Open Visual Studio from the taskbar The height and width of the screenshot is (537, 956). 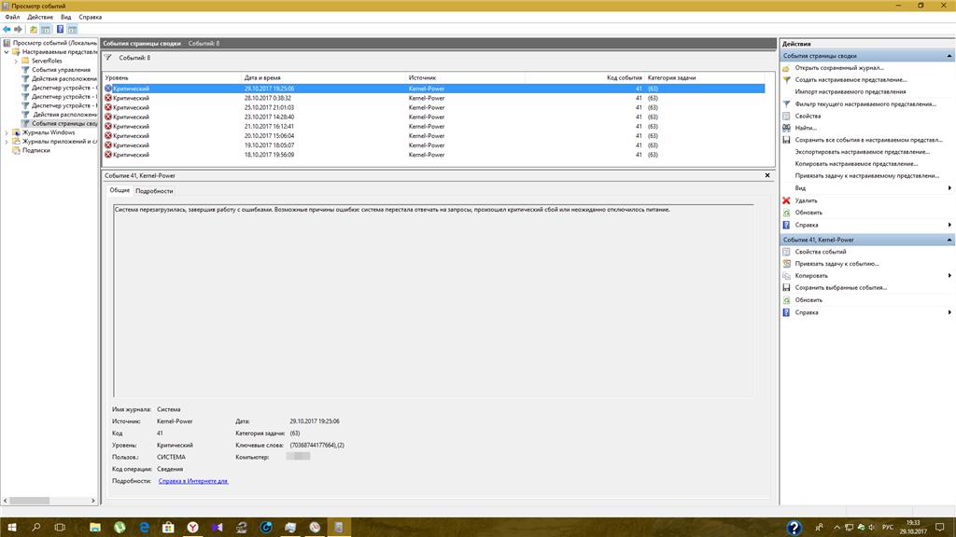[217, 528]
